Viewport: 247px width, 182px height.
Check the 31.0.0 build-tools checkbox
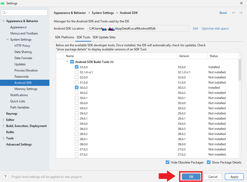click(77, 82)
